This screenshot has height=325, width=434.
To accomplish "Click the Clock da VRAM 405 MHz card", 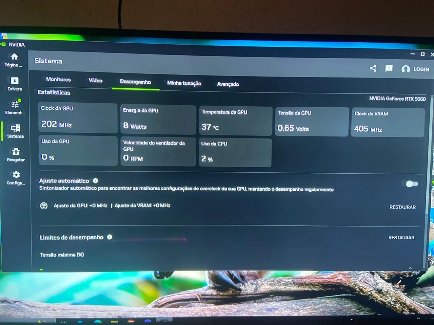I will point(388,123).
